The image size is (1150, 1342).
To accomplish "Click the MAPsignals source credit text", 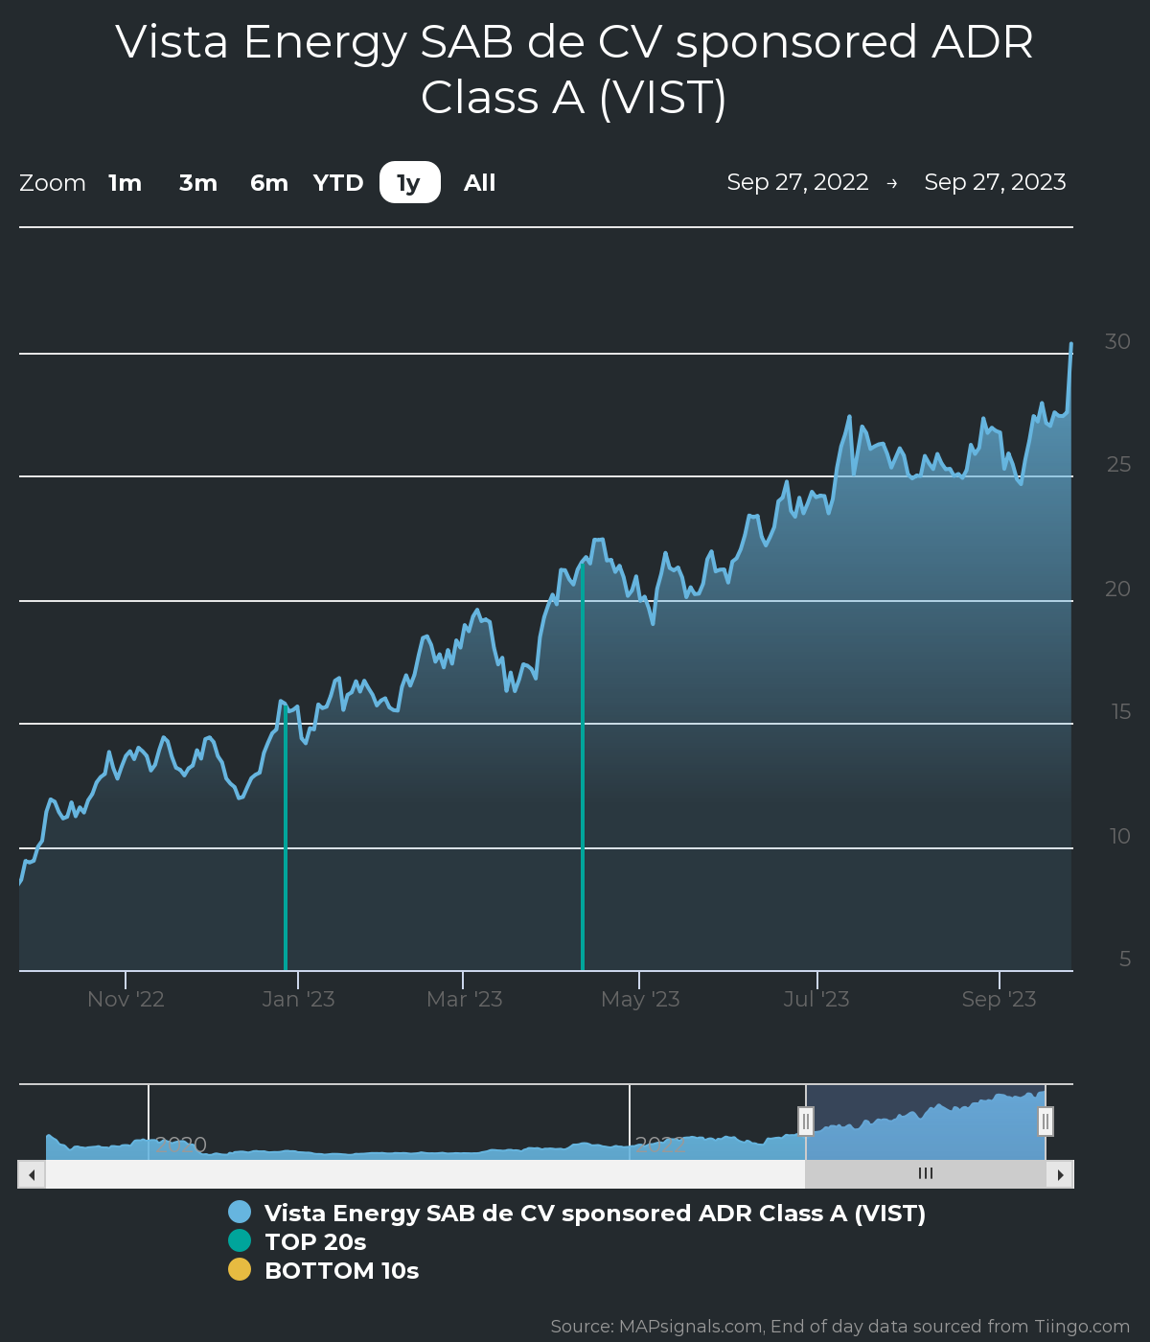I will click(840, 1327).
